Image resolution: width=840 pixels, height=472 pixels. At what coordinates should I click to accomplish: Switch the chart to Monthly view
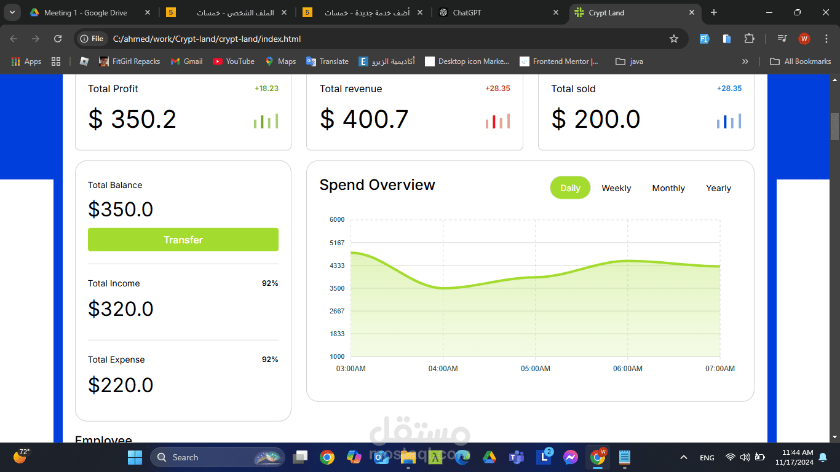click(x=668, y=188)
